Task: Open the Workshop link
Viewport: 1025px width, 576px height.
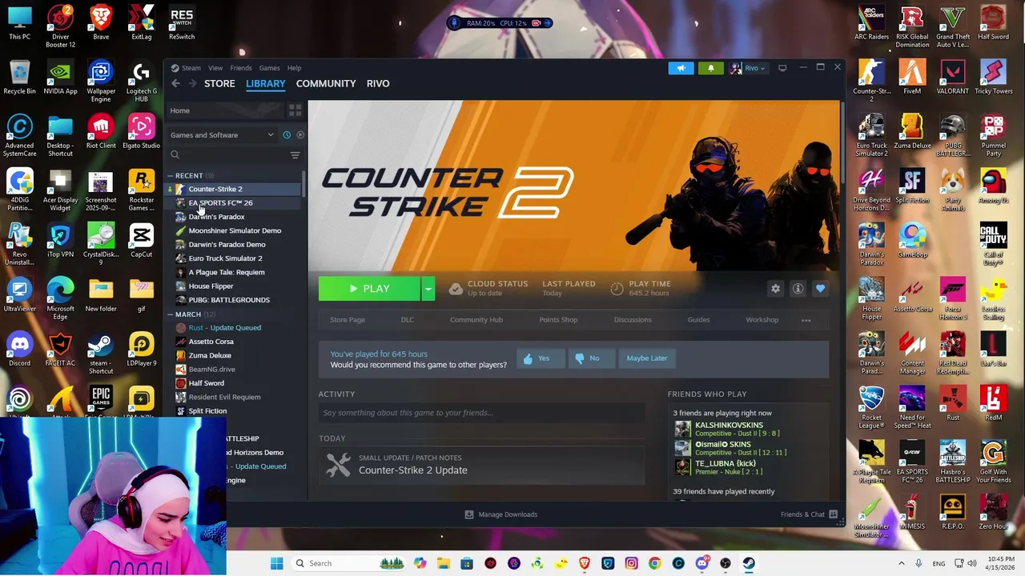Action: pos(762,320)
